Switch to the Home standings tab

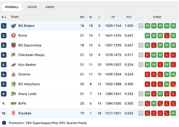click(32, 7)
